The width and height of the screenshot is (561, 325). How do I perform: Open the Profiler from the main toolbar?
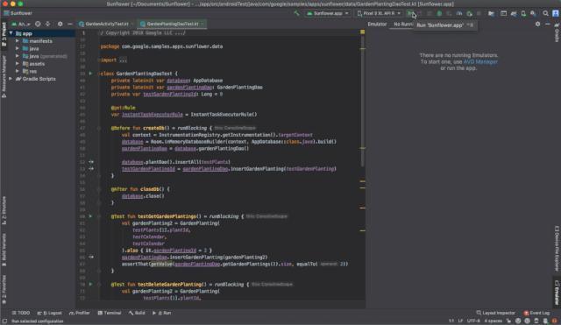[459, 13]
